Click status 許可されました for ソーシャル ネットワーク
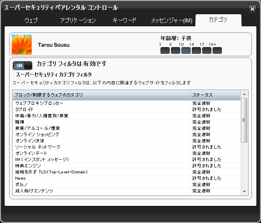The height and width of the screenshot is (223, 261). (207, 147)
